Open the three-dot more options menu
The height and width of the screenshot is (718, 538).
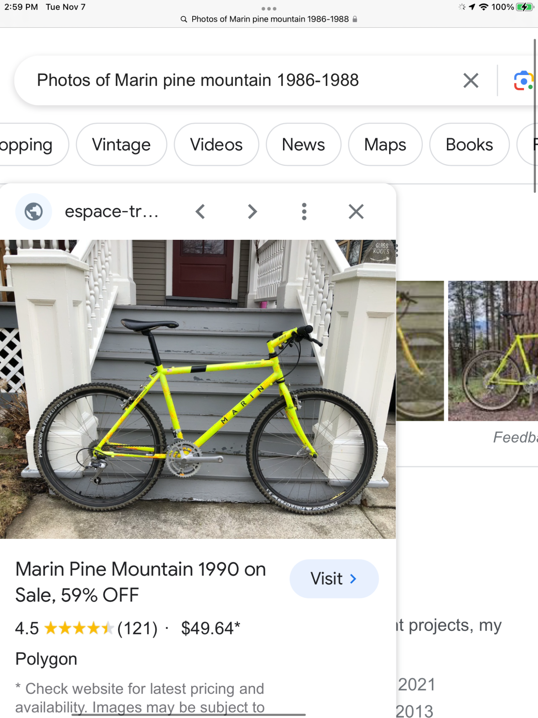(304, 211)
